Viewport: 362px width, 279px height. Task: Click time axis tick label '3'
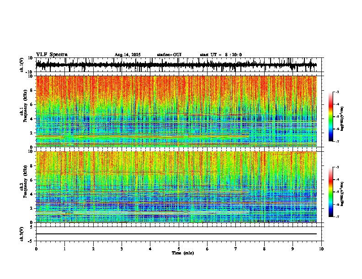122,249
